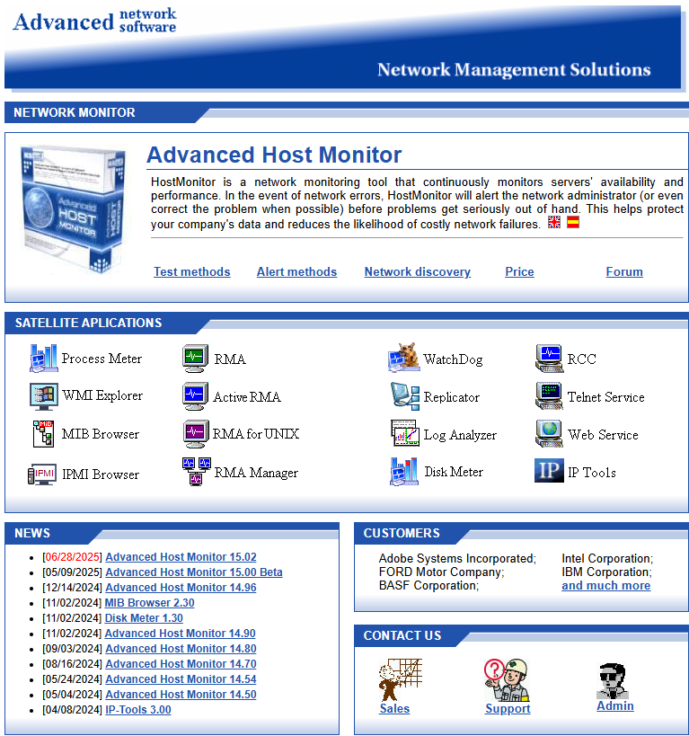Click the Sales text link
Viewport: 689px width, 736px height.
pos(394,709)
